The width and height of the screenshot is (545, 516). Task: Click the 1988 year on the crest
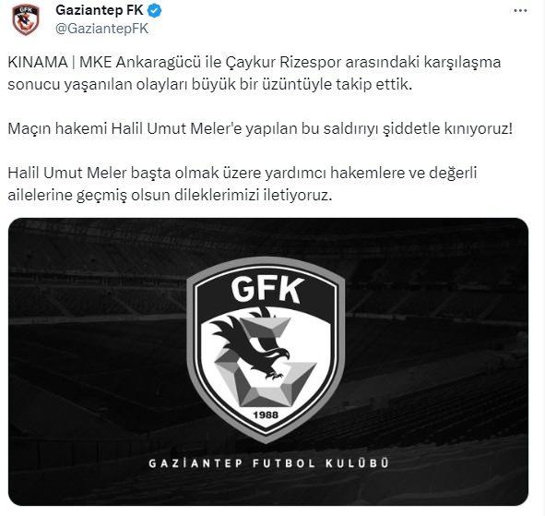pos(266,414)
